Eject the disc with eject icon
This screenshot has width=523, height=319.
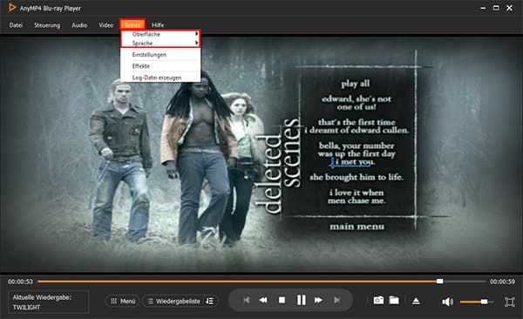click(x=416, y=301)
